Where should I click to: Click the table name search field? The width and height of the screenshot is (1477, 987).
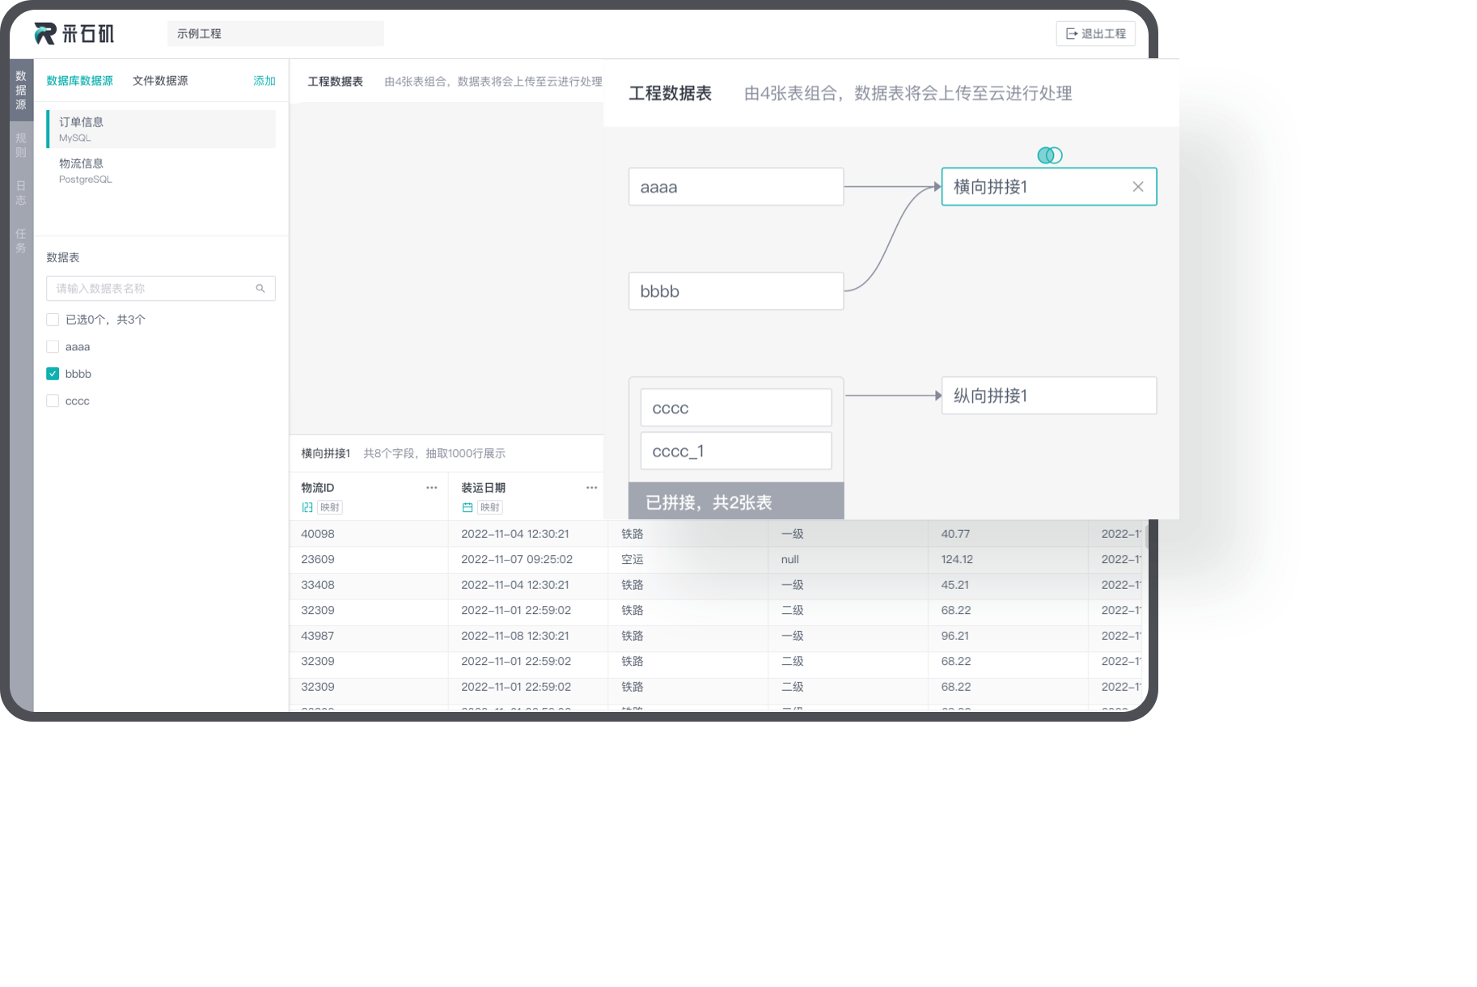(x=160, y=288)
